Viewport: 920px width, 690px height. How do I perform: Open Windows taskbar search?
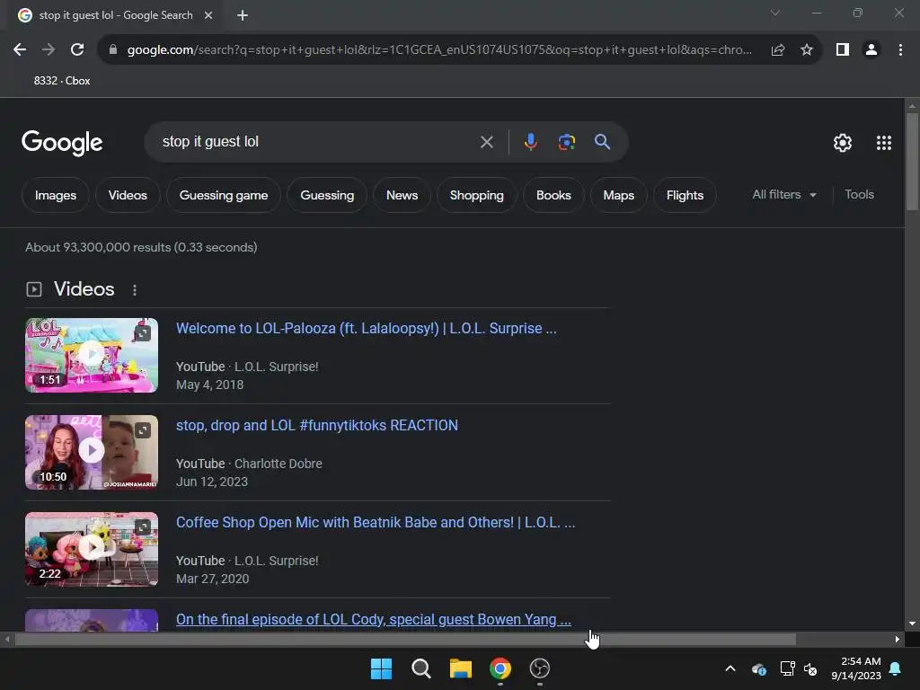420,668
